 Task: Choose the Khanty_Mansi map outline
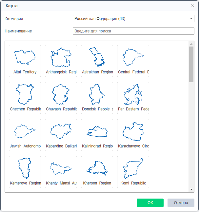61,168
